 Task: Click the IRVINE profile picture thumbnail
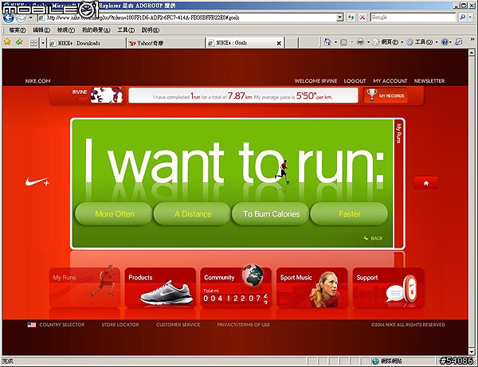tap(107, 95)
